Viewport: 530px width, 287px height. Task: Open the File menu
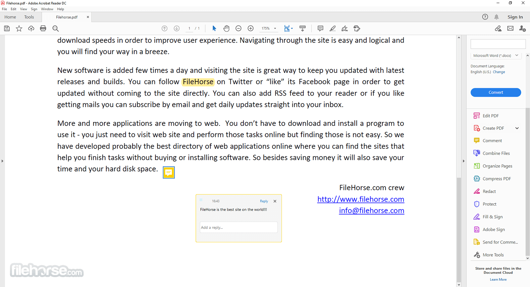4,9
